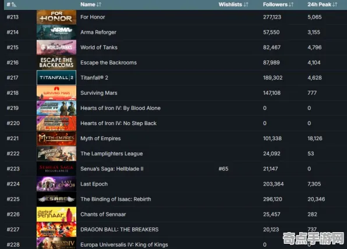This screenshot has width=347, height=249.
Task: Open the No Step Back DLC thumbnail
Action: [x=56, y=123]
